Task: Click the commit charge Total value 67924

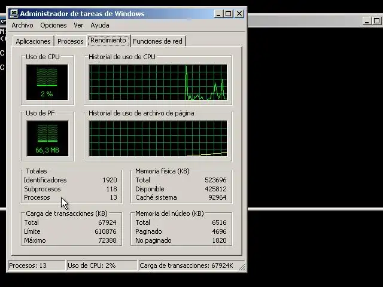Action: 107,222
